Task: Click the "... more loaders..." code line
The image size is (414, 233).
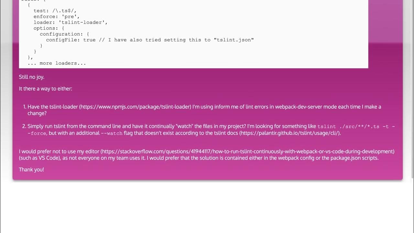Action: pos(57,63)
